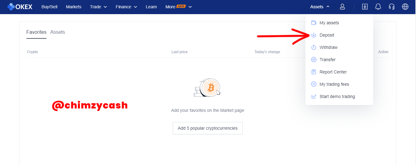Viewport: 416px width, 165px height.
Task: Click the globe language icon
Action: tap(405, 7)
